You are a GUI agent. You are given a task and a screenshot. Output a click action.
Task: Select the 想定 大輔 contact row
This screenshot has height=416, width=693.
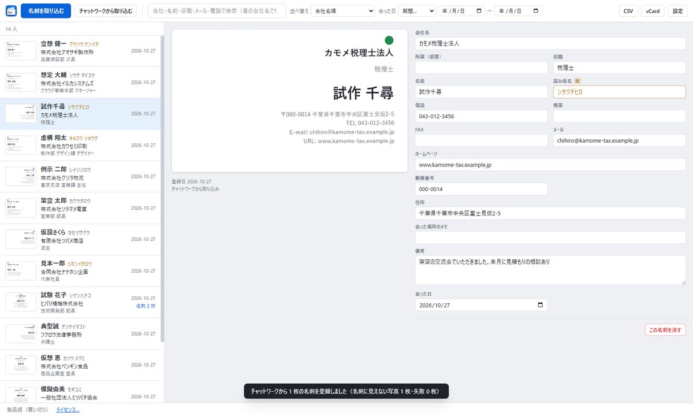pyautogui.click(x=80, y=83)
